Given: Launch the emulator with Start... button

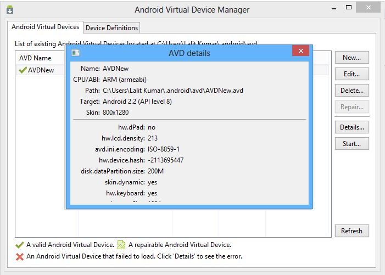Looking at the screenshot, I should click(351, 143).
